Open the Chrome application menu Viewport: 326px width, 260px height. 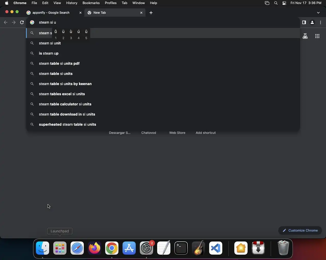(x=20, y=3)
